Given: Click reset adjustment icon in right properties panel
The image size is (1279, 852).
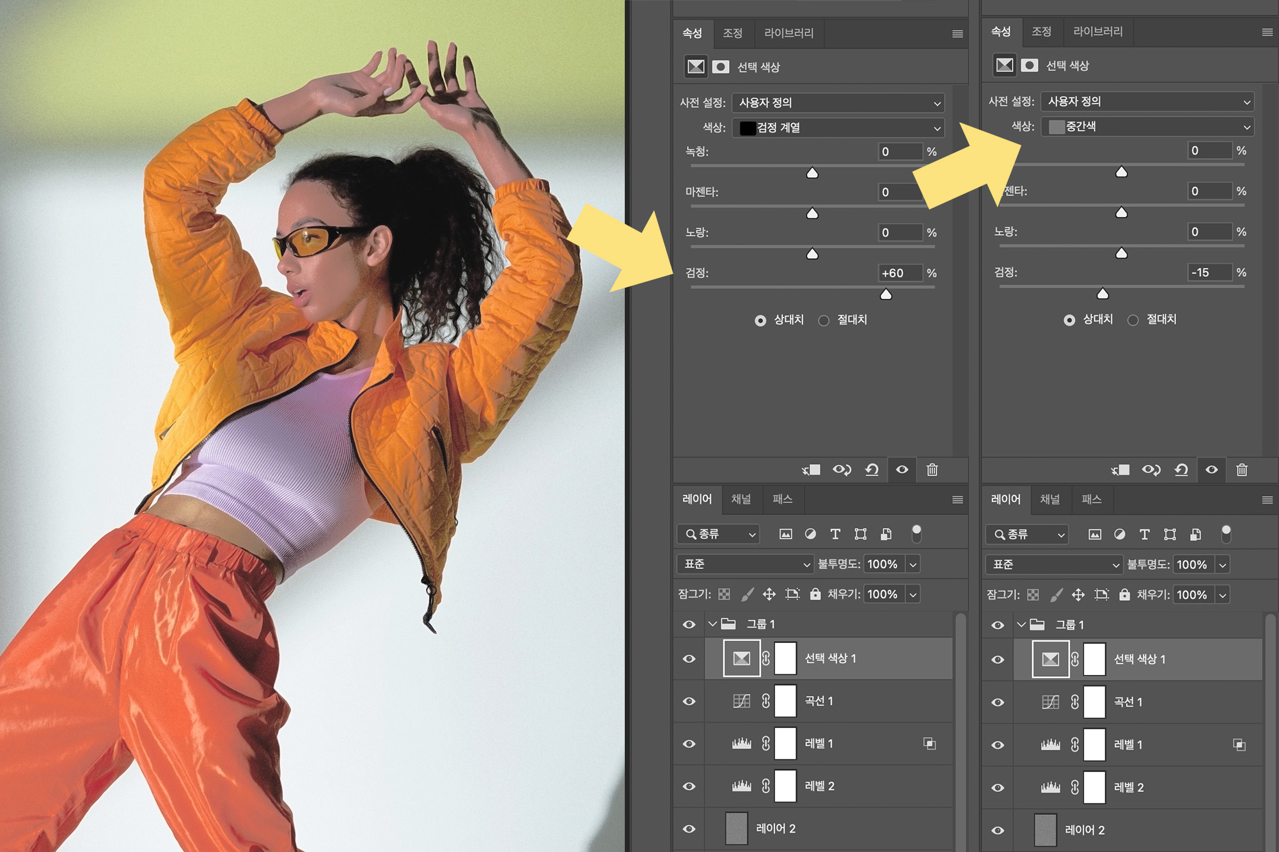Looking at the screenshot, I should pyautogui.click(x=1181, y=470).
